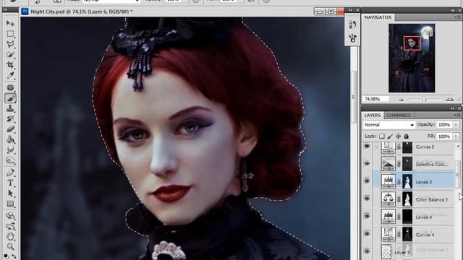The height and width of the screenshot is (260, 463).
Task: Select the Blur tool
Action: point(10,149)
